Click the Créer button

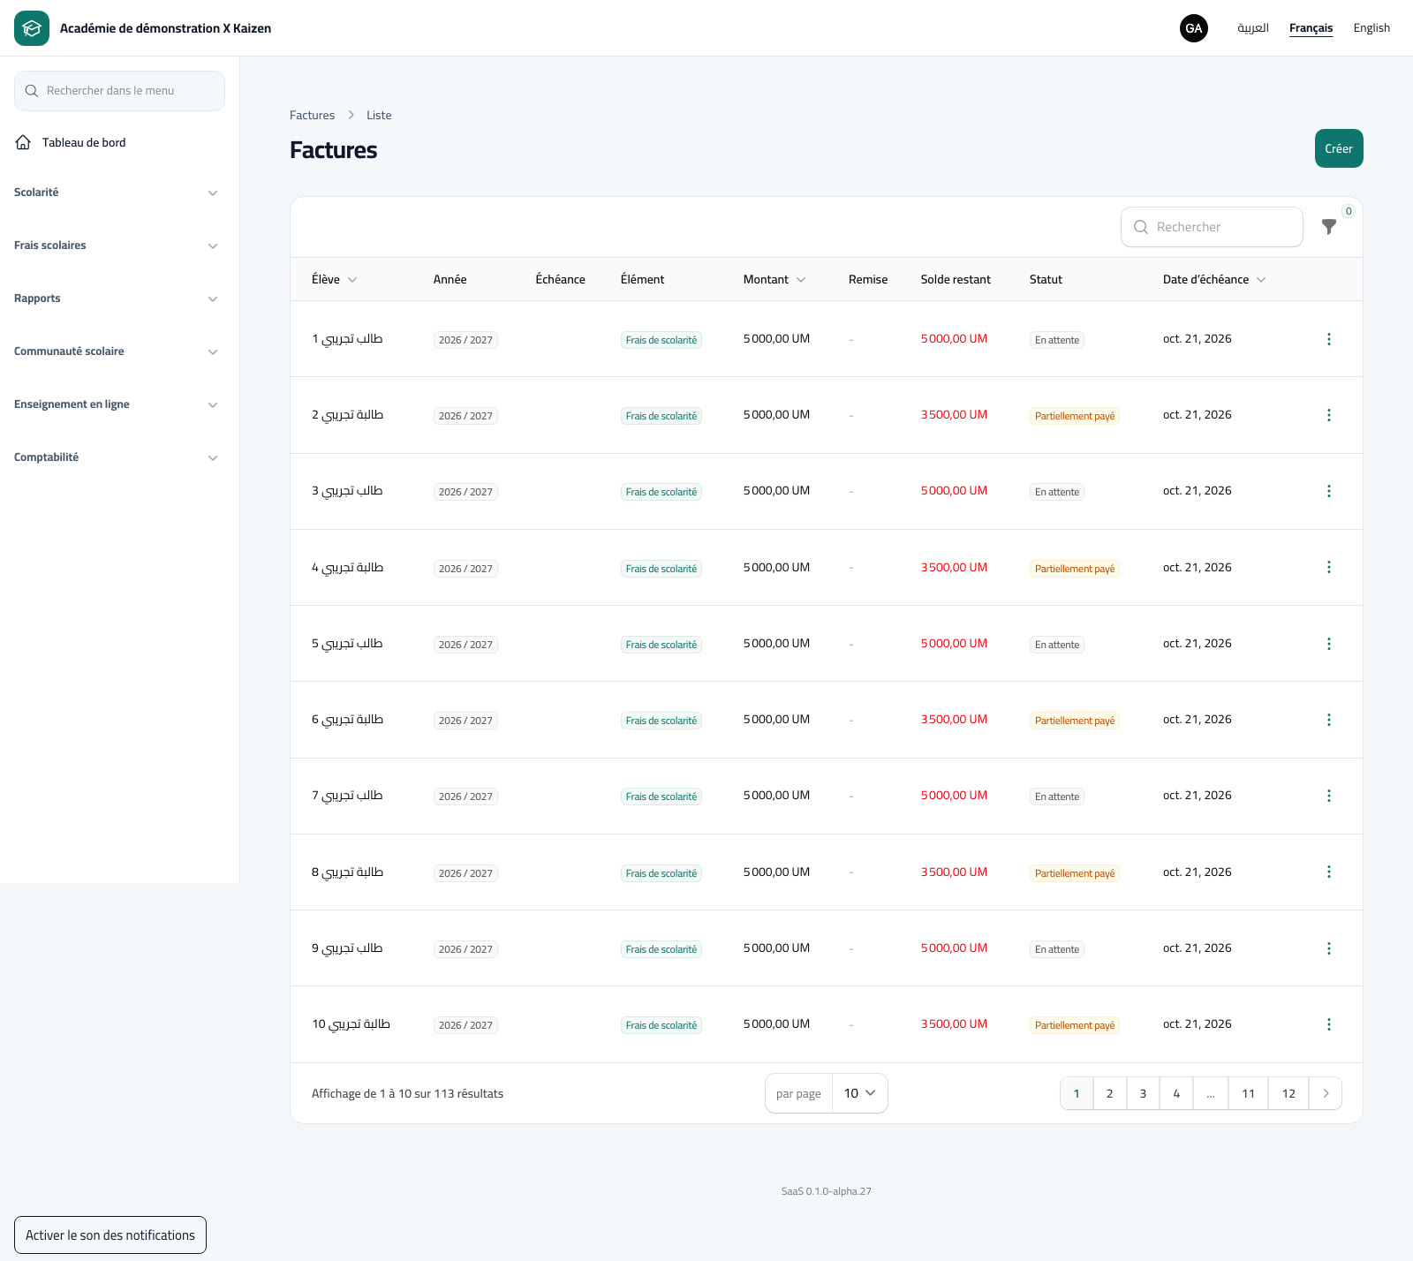(x=1339, y=148)
